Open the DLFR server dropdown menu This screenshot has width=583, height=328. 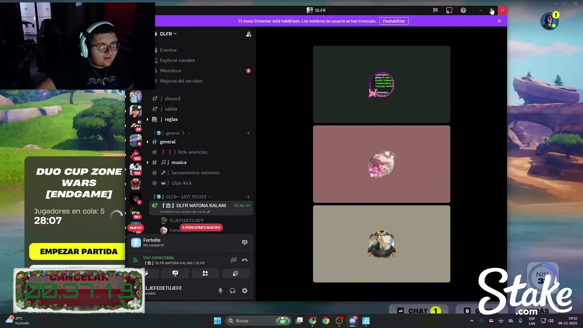point(168,34)
